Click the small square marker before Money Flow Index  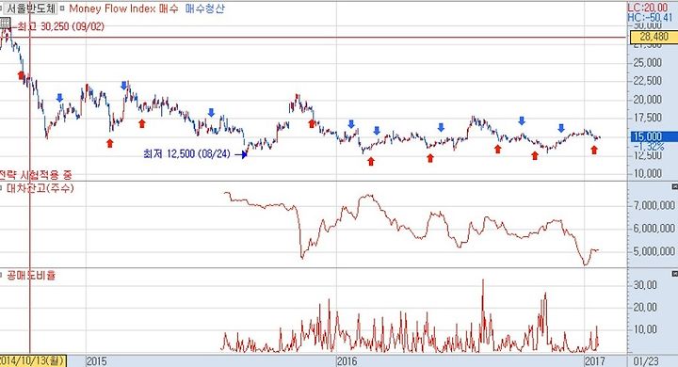[62, 8]
